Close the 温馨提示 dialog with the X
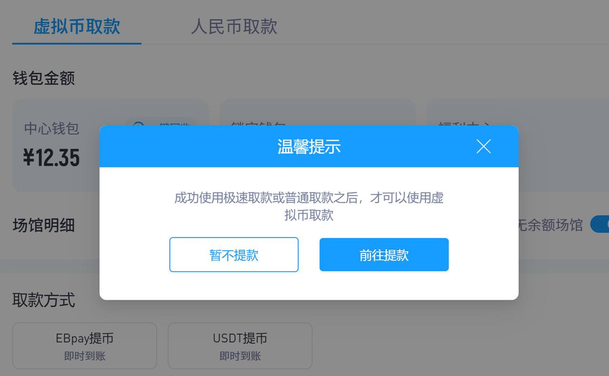This screenshot has width=609, height=376. tap(483, 147)
